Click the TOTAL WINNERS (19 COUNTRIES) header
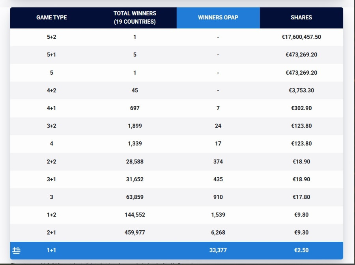Viewport: 355px width, 265px height. tap(135, 18)
